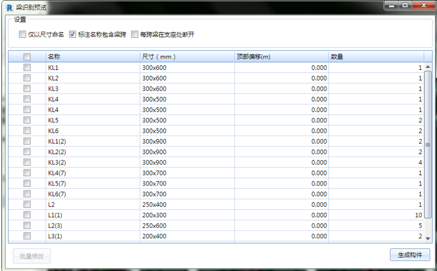Select the KL3 name cell
This screenshot has width=437, height=271.
tap(93, 89)
